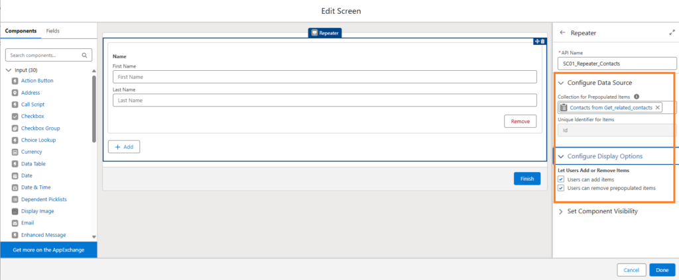679x280 pixels.
Task: Toggle the Users can add items checkbox
Action: (561, 179)
